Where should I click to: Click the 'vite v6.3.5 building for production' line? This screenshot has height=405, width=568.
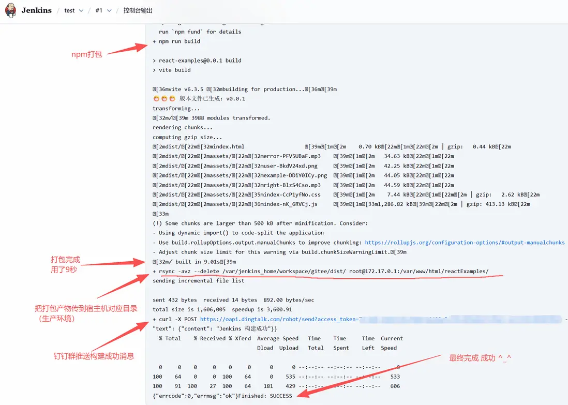point(245,89)
